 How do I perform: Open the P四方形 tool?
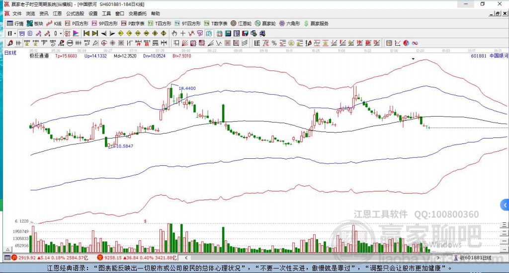77,23
